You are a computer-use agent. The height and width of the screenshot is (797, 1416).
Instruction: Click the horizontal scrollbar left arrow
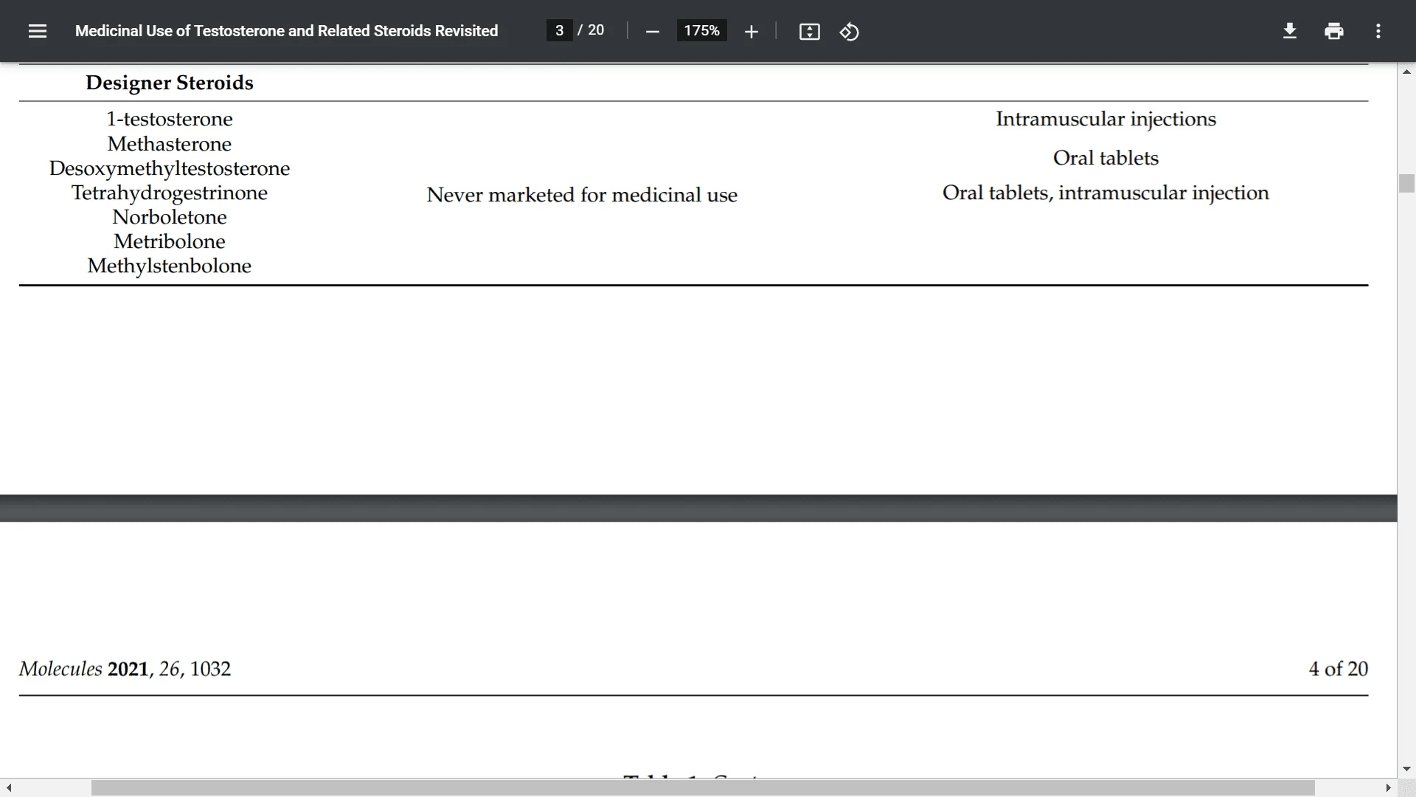[x=9, y=788]
